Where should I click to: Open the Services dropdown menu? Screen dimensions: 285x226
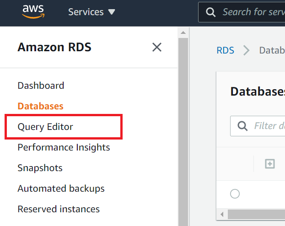[x=91, y=12]
